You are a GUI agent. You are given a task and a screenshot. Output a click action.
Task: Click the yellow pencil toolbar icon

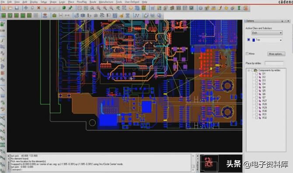[x=220, y=8]
